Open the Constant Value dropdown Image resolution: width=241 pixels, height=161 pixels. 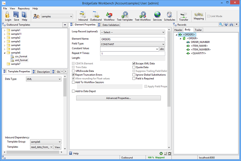coord(157,49)
